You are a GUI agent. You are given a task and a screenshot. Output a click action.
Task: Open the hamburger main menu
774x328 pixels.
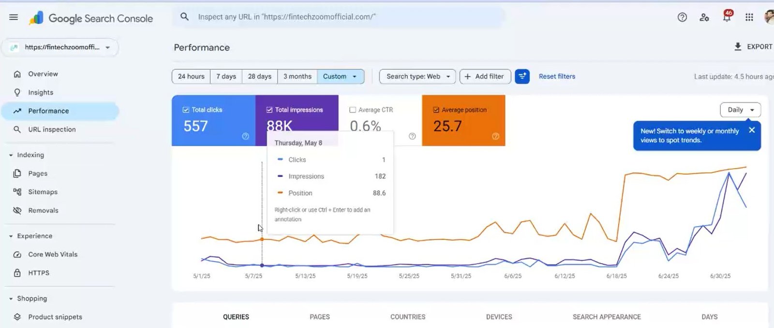(14, 17)
